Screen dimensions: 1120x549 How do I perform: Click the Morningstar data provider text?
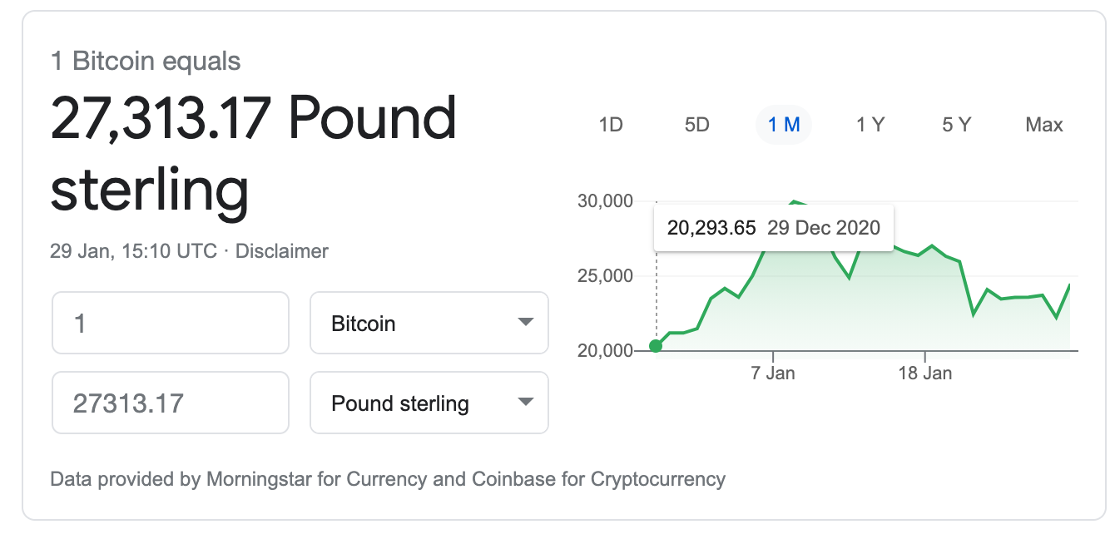[x=273, y=479]
